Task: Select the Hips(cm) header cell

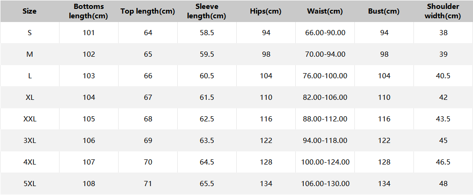Action: click(266, 11)
